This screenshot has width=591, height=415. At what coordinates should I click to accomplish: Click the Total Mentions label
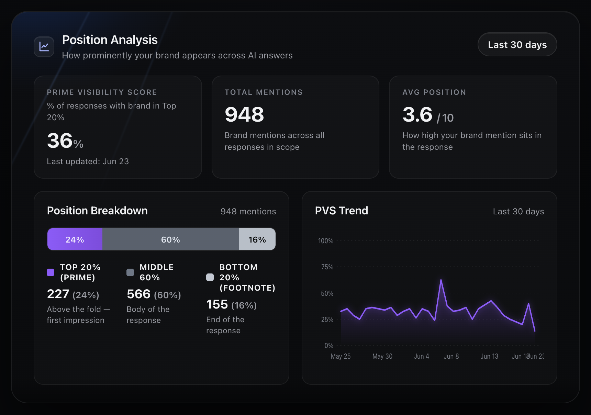click(264, 92)
